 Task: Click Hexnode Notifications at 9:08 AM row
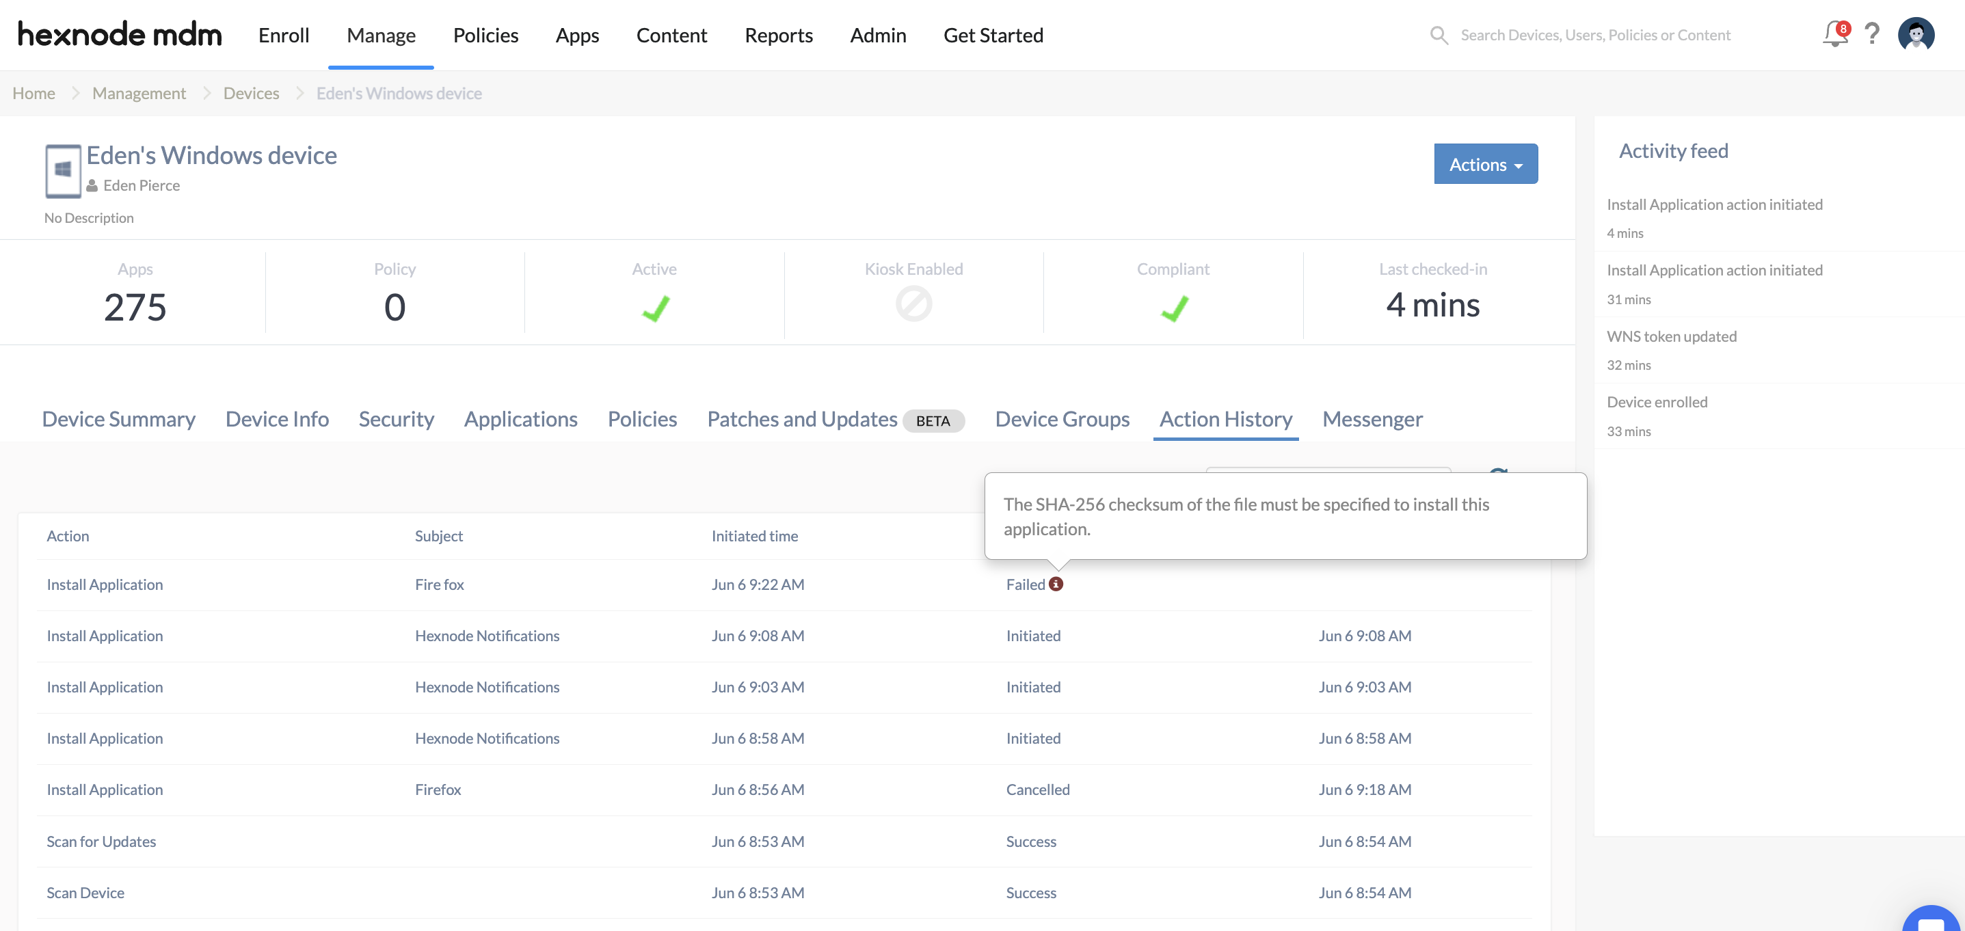coord(487,635)
